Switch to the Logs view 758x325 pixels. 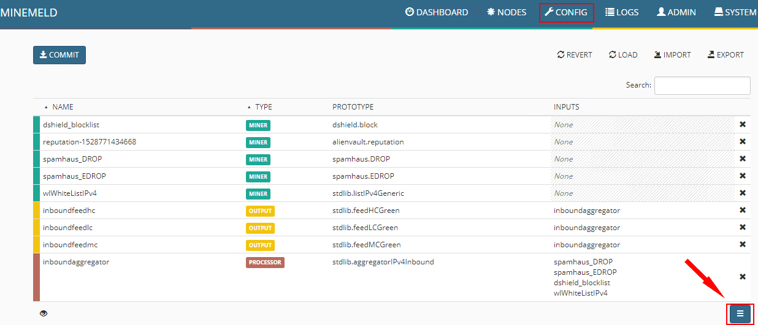tap(622, 12)
